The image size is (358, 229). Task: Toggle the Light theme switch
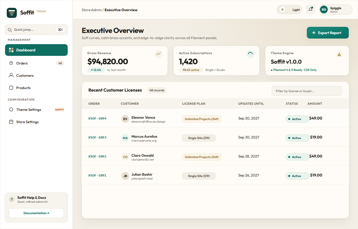(x=289, y=10)
